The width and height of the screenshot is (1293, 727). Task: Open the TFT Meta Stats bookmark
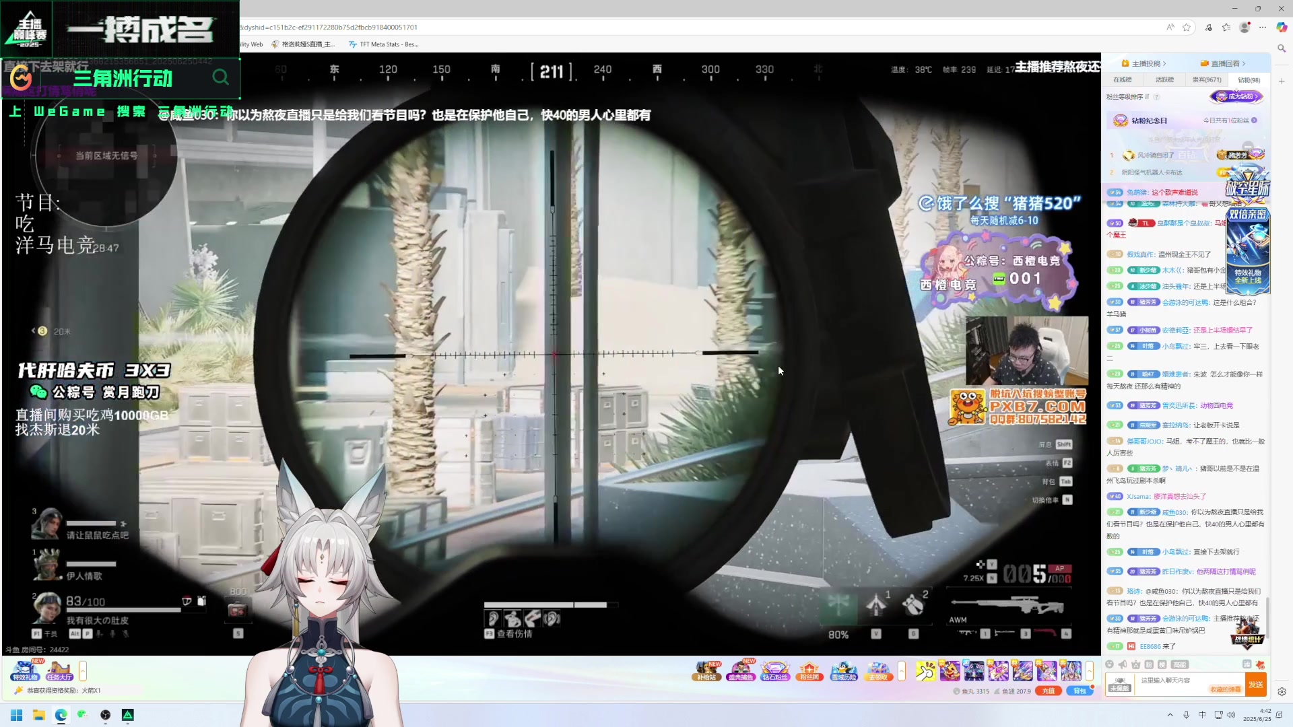point(383,44)
